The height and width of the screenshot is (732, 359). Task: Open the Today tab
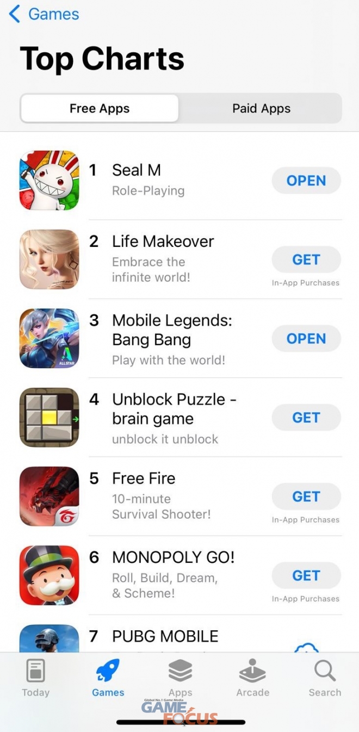coord(35,678)
